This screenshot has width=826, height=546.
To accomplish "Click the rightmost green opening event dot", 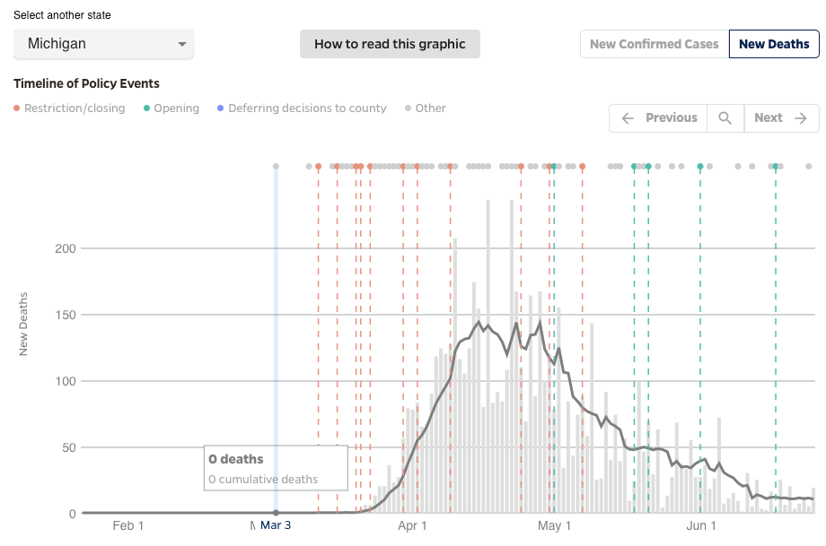I will click(776, 167).
